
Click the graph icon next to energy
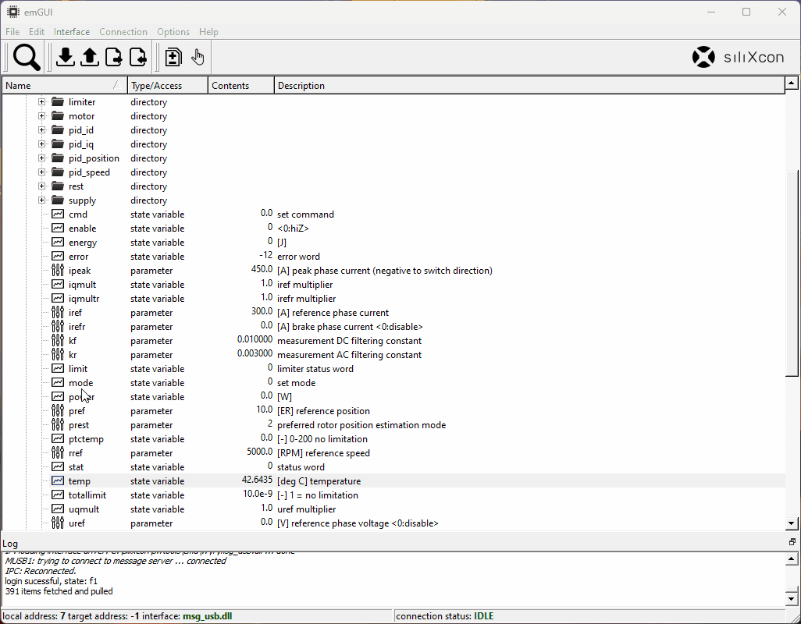click(58, 243)
